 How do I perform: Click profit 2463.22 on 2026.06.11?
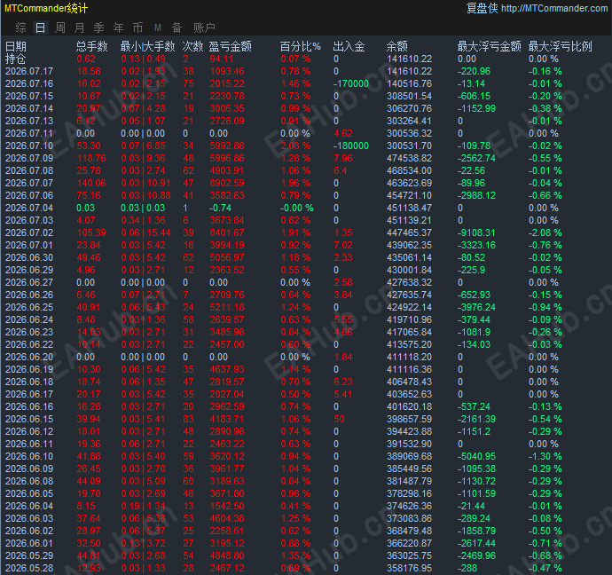227,445
